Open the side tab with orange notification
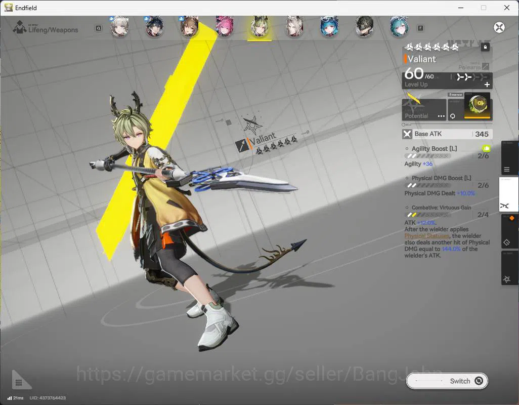 point(509,231)
